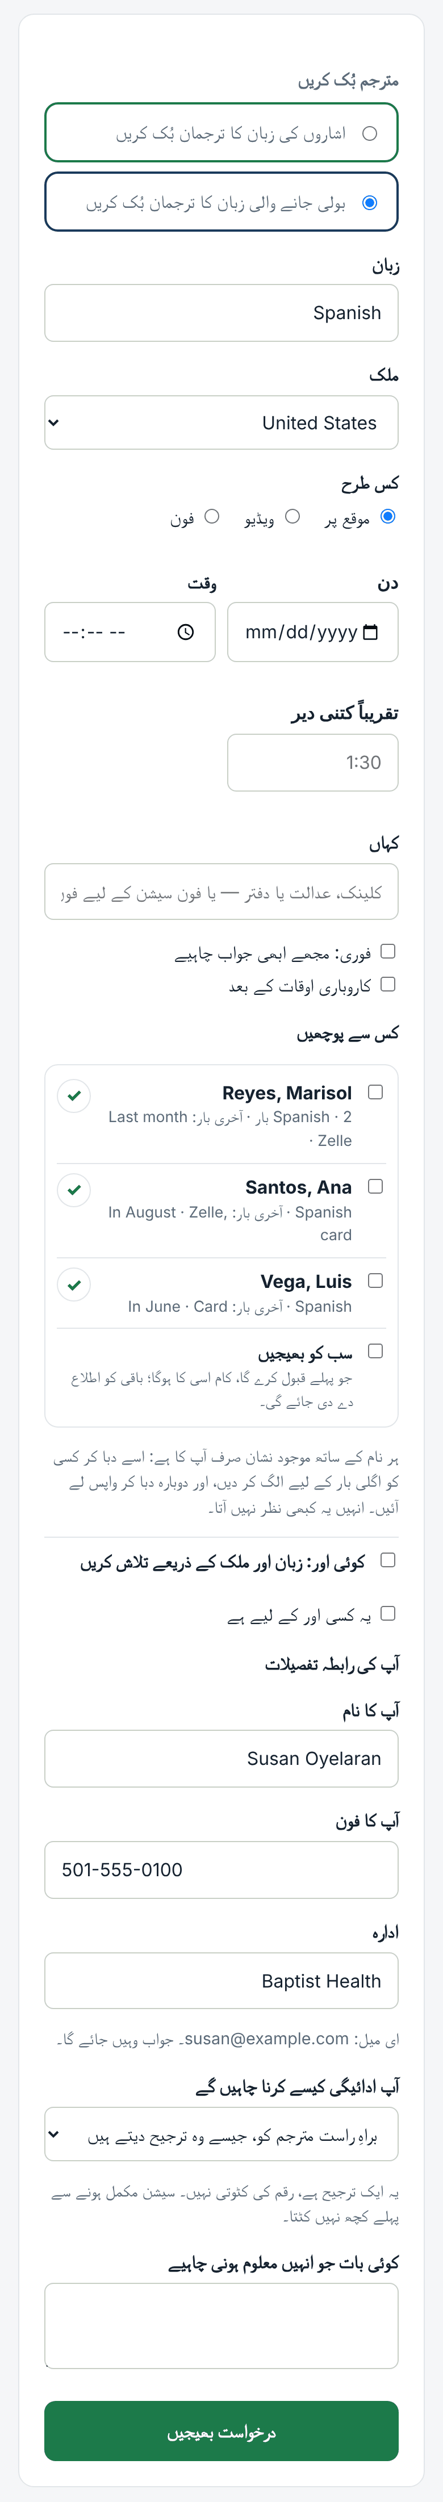Focus the phone field with 501-555-0100
443x2502 pixels.
221,1870
